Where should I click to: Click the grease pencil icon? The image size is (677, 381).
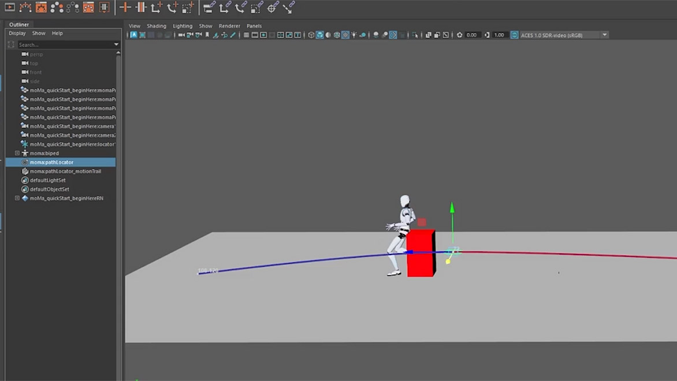click(x=233, y=35)
